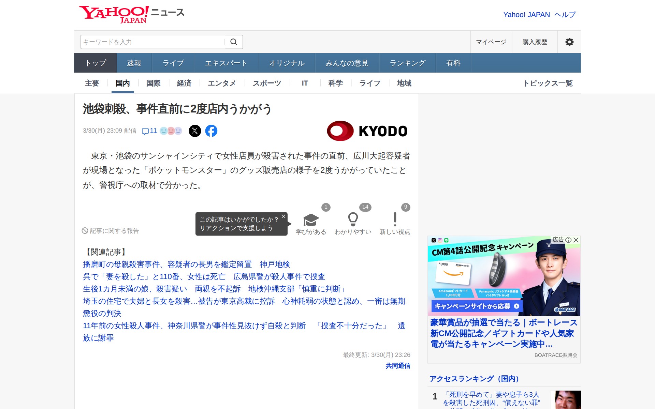655x409 pixels.
Task: Share article on Facebook
Action: 211,131
